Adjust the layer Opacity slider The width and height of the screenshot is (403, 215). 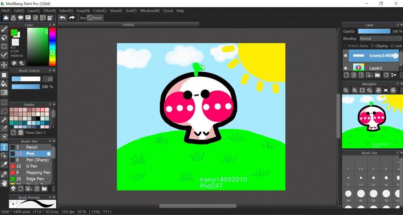click(x=374, y=31)
